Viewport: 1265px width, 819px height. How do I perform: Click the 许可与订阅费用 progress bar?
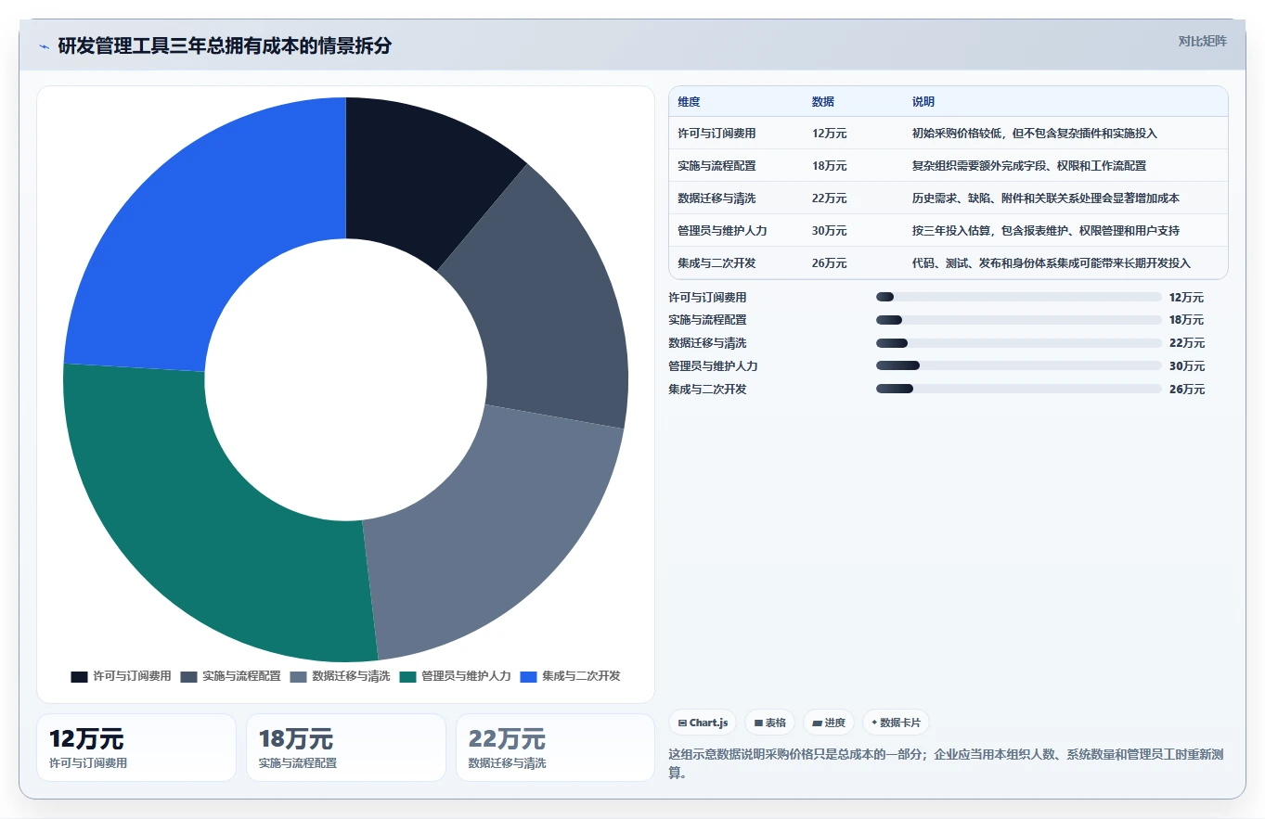pos(1018,297)
